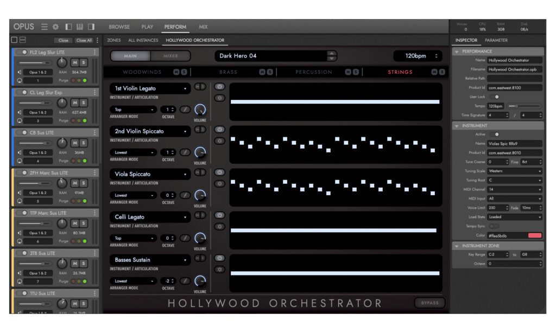Toggle mute/solo for the Woodwinds section
The image size is (556, 333).
tap(180, 72)
